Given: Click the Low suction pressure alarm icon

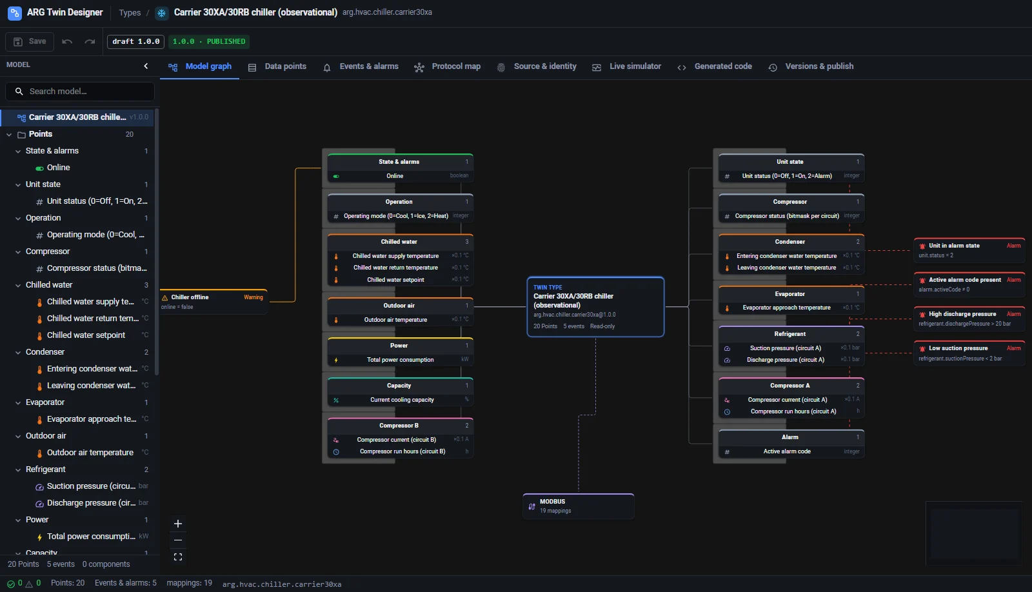Looking at the screenshot, I should pos(922,348).
